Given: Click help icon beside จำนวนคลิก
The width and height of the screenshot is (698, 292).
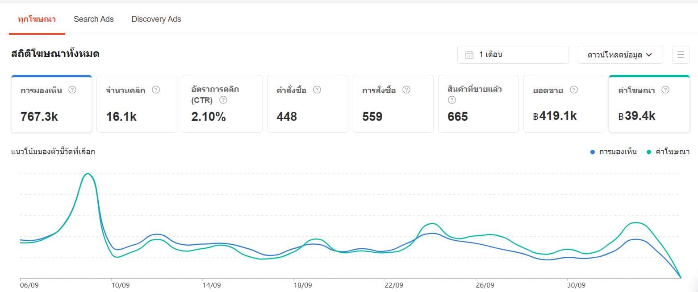Looking at the screenshot, I should tap(156, 90).
